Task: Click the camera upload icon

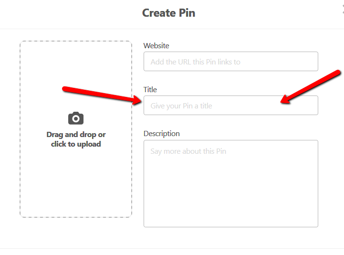Action: click(x=76, y=118)
